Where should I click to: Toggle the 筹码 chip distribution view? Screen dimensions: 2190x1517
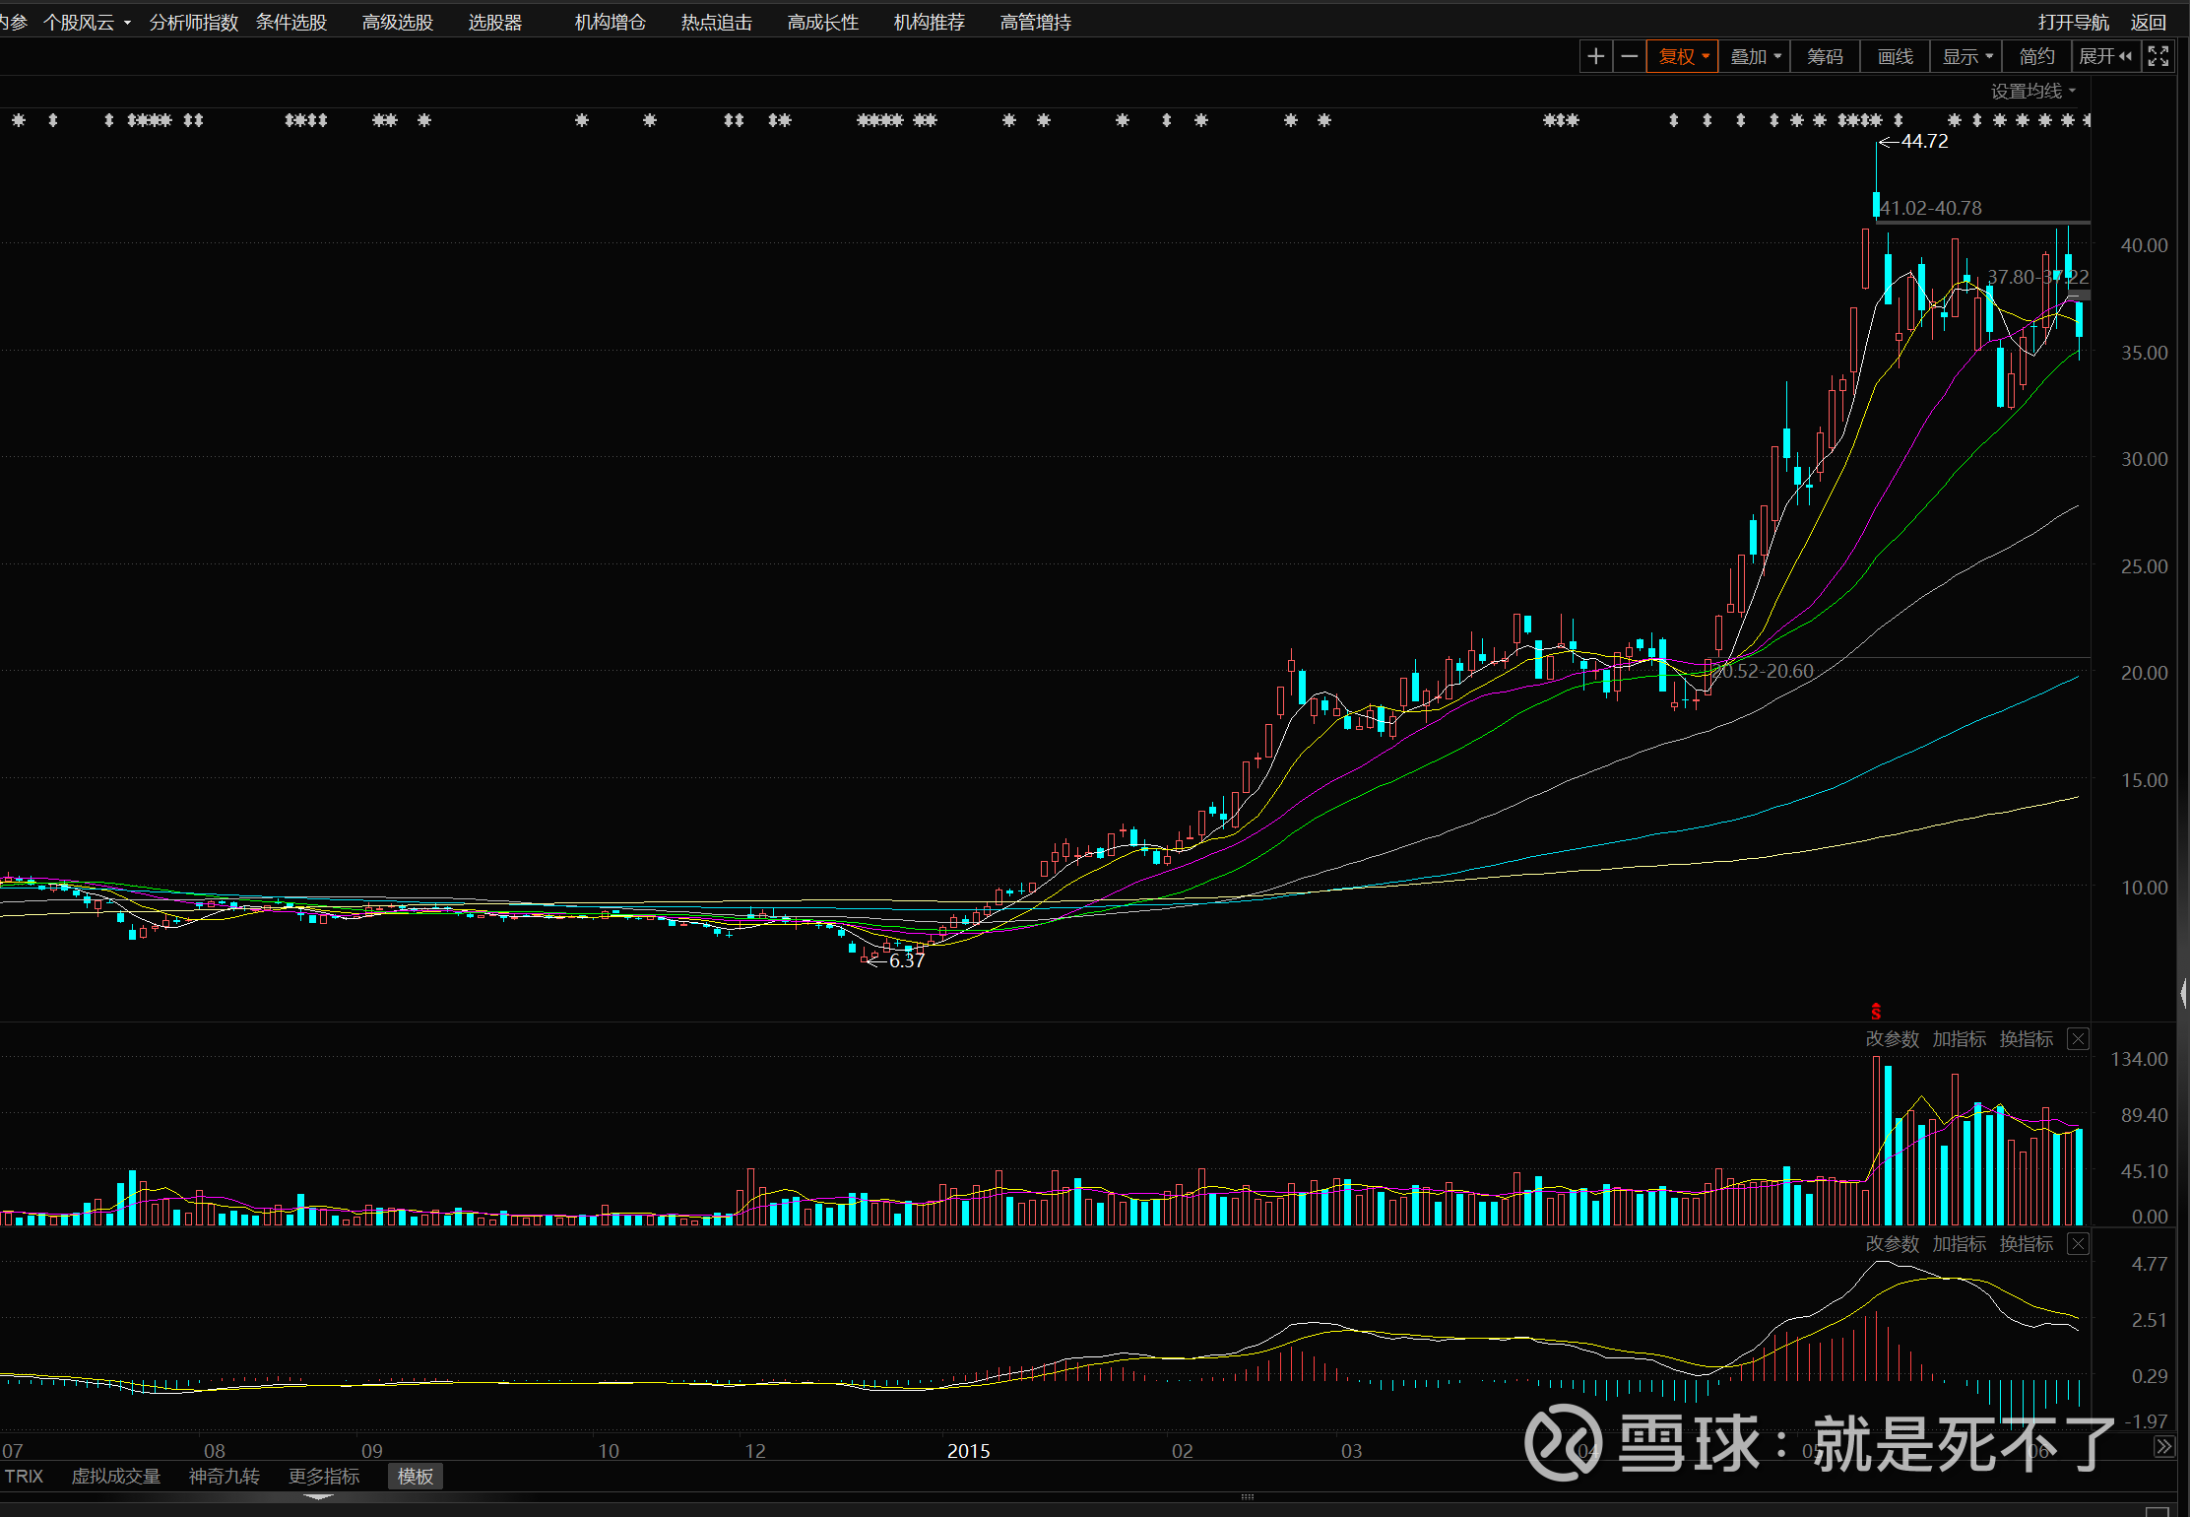tap(1825, 57)
